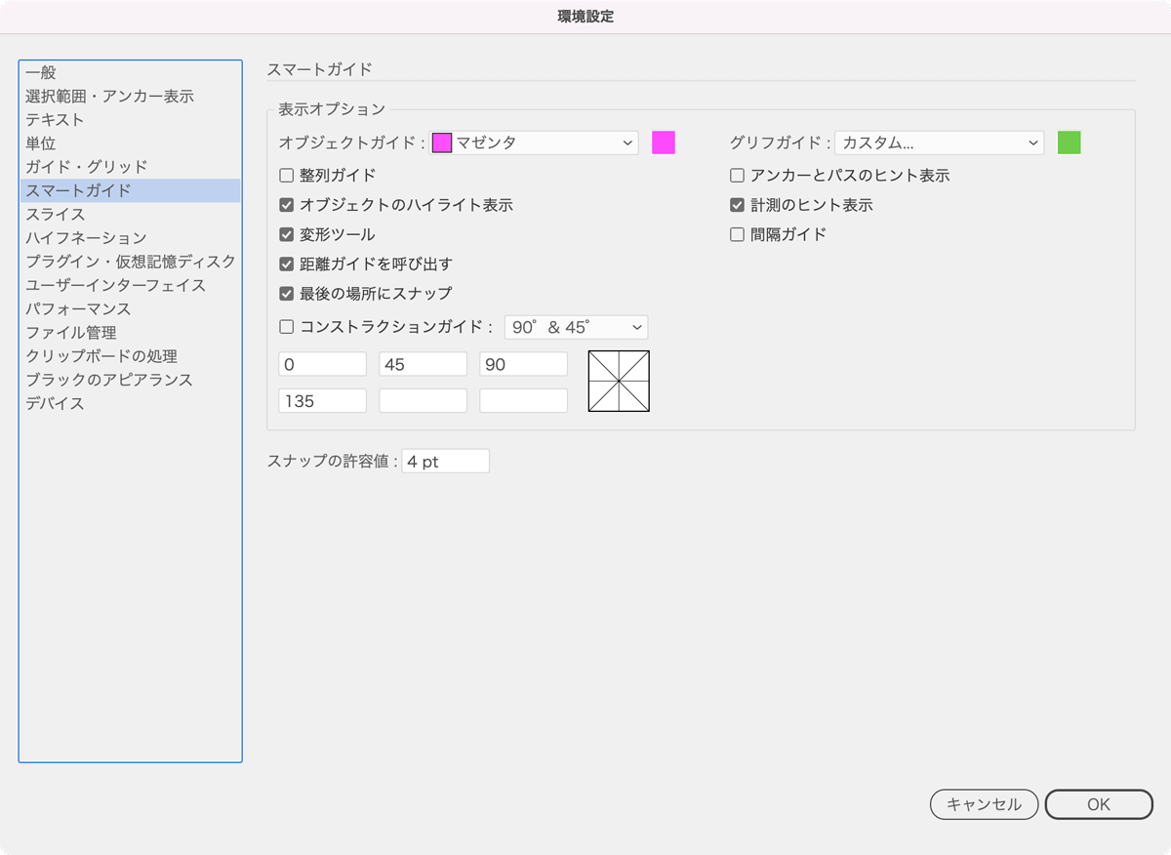
Task: Select クリップボードの処理 category
Action: [x=130, y=356]
